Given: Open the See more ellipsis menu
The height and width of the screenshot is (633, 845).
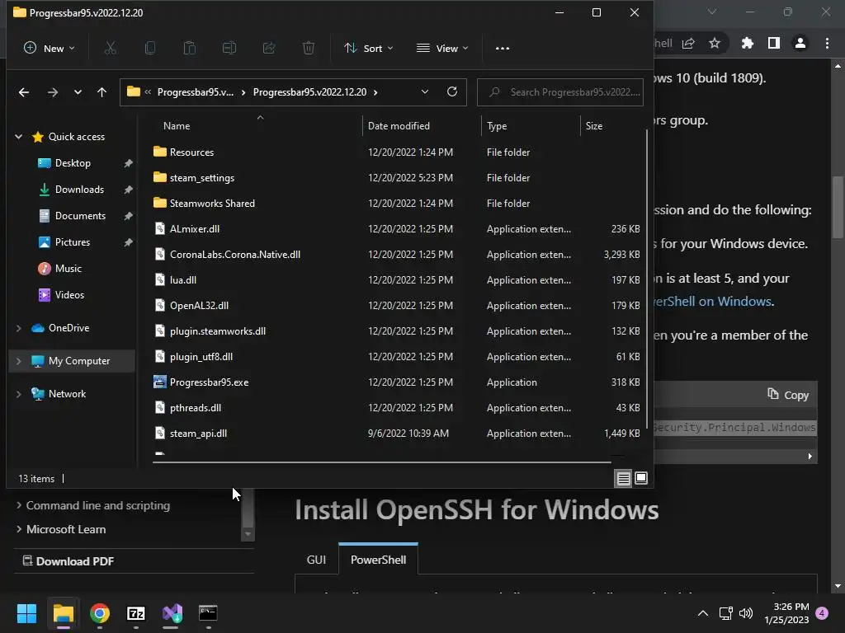Looking at the screenshot, I should pyautogui.click(x=503, y=48).
